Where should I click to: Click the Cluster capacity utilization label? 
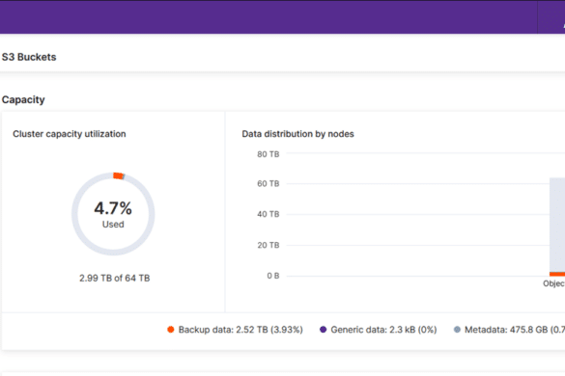pos(70,134)
